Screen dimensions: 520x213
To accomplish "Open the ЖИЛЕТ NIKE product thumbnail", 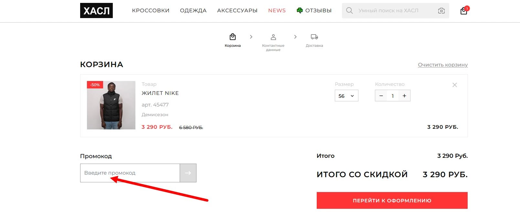I will (x=111, y=105).
